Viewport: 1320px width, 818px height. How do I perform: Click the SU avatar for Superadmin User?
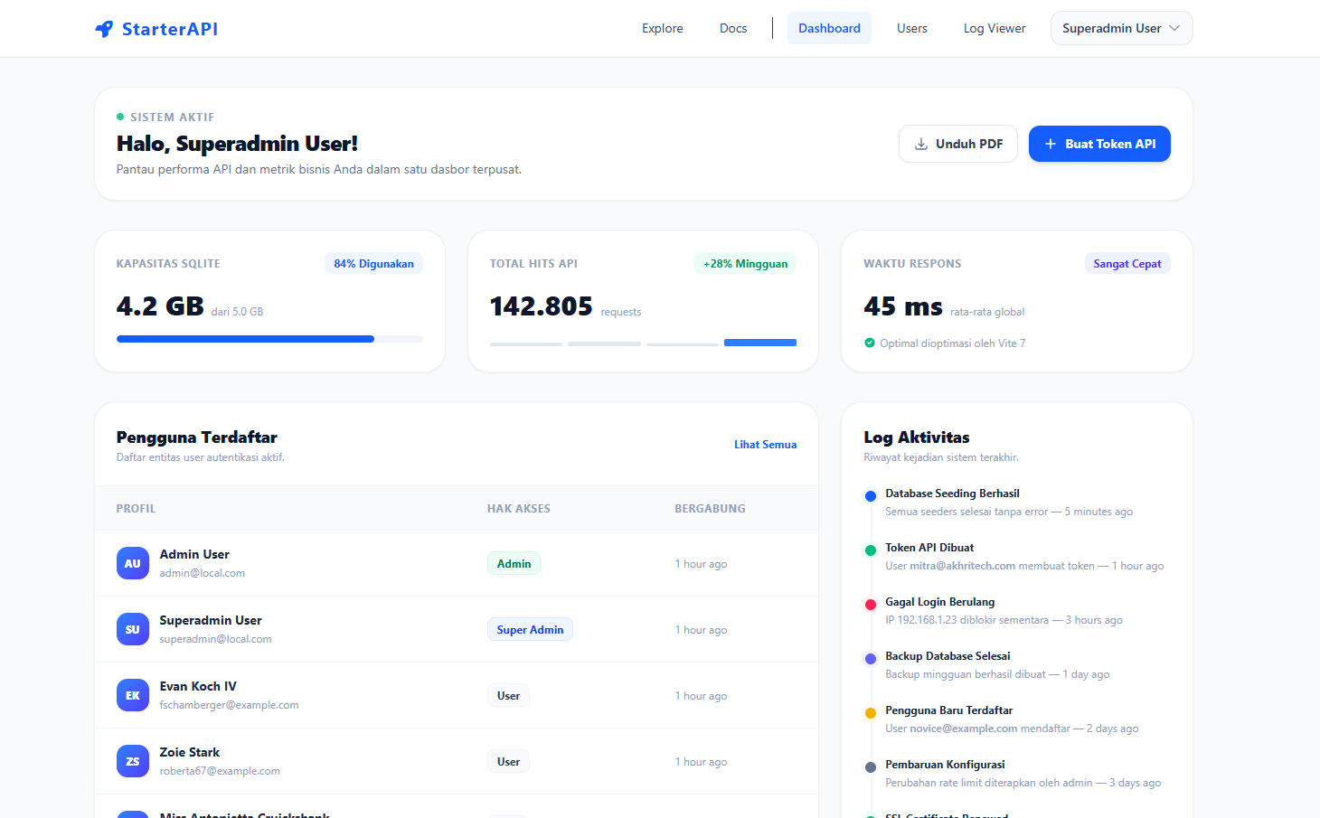point(133,629)
